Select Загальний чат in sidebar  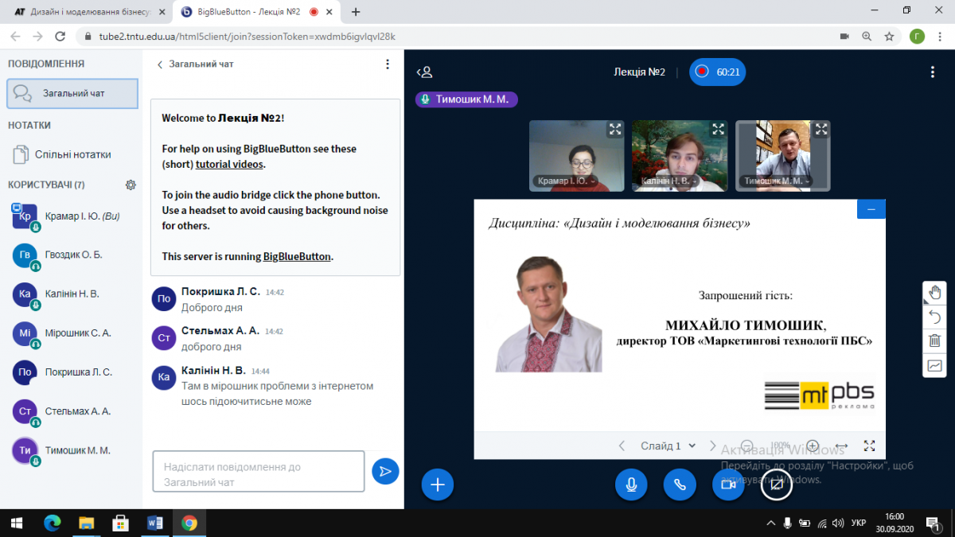[x=72, y=93]
